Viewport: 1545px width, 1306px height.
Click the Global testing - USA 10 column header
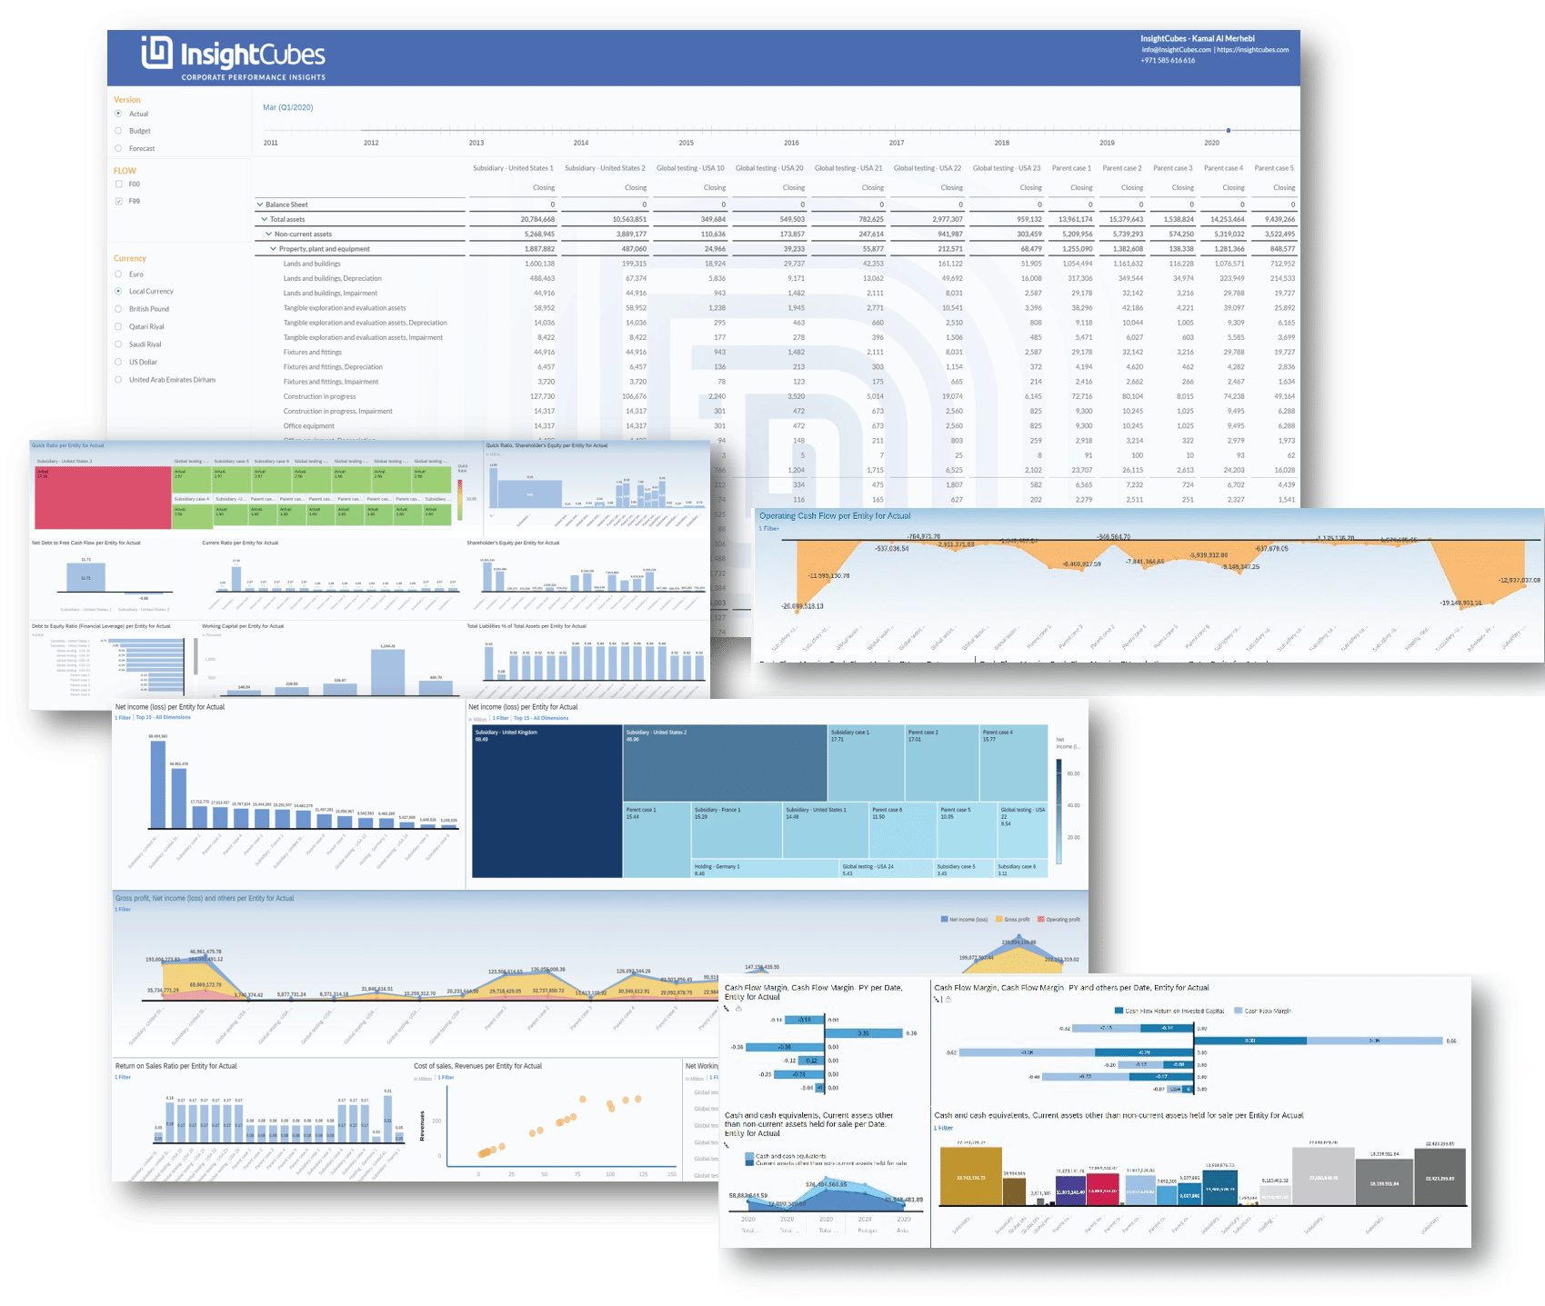tap(690, 168)
